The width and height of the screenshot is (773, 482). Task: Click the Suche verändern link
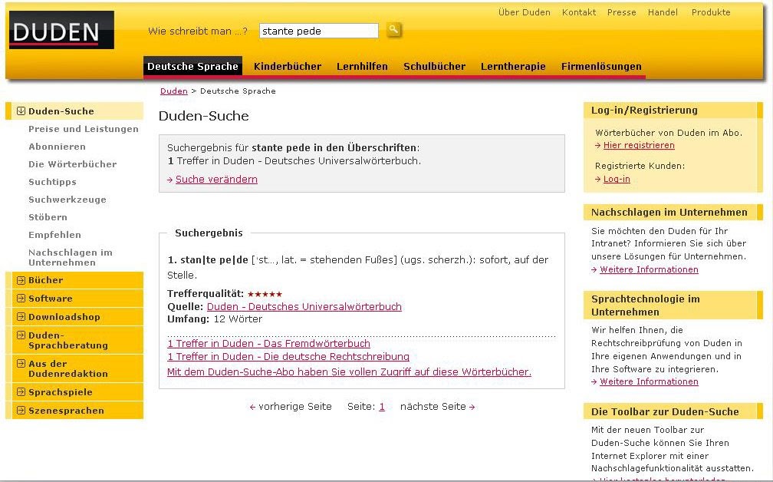(x=216, y=180)
